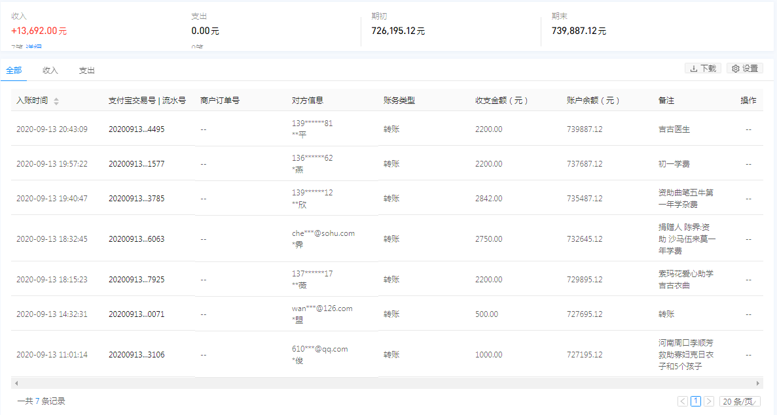
Task: Go to previous page with left chevron
Action: 683,401
